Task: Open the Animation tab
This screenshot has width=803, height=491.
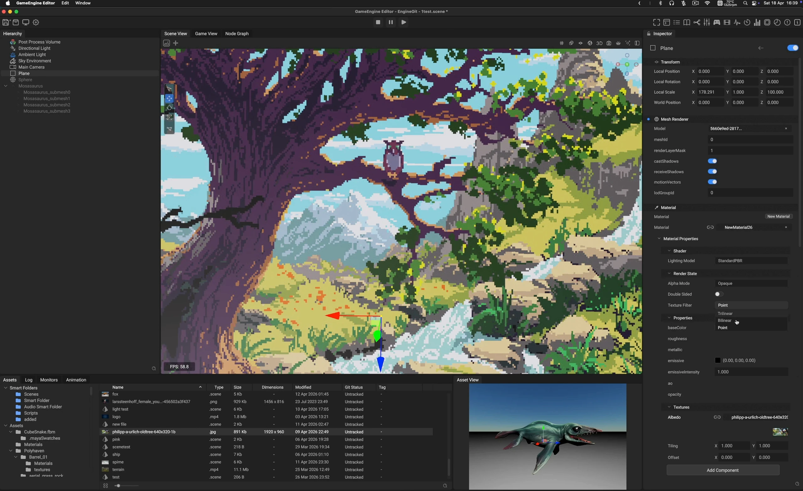Action: click(76, 380)
